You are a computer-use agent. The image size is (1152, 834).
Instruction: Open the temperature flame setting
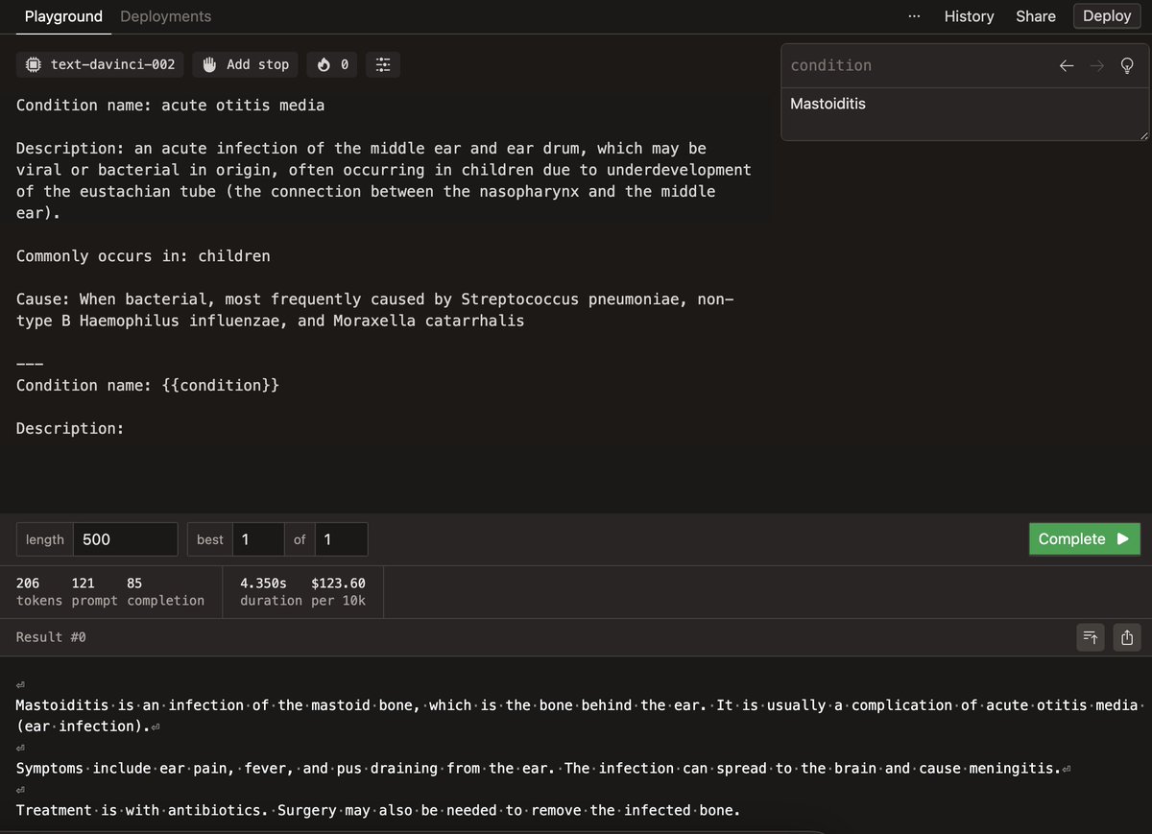[332, 64]
